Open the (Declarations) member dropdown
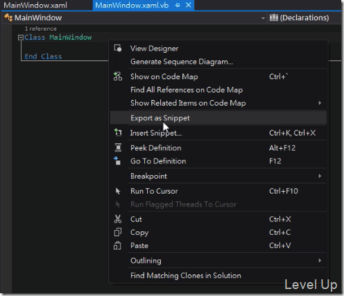Image resolution: width=344 pixels, height=296 pixels. tap(304, 17)
